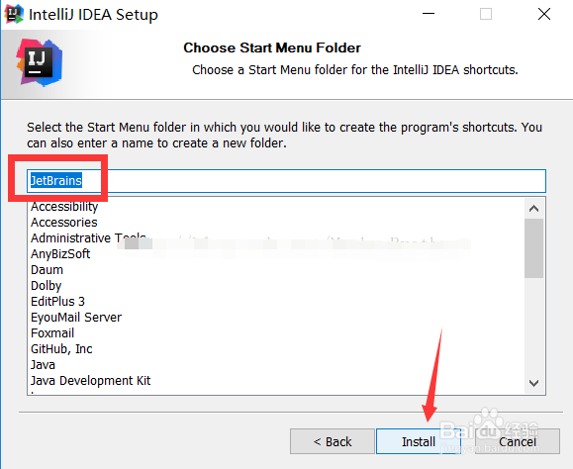Go back with the < Back button
This screenshot has width=573, height=469.
pyautogui.click(x=333, y=441)
